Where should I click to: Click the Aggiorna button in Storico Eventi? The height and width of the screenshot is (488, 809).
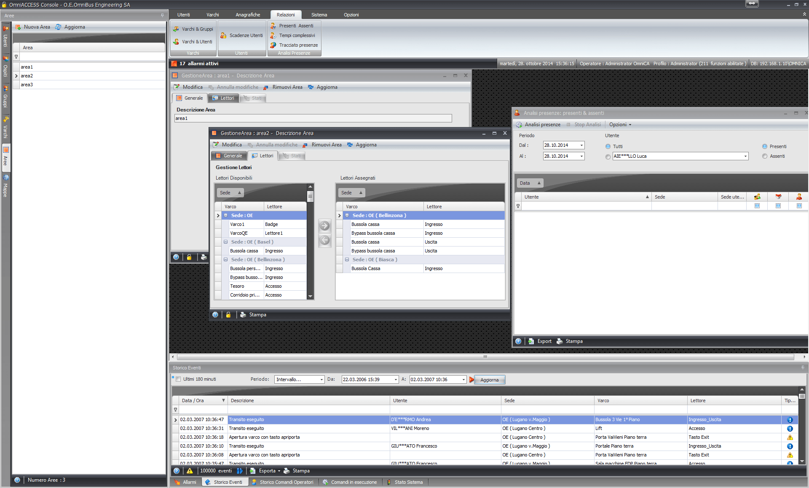(489, 379)
